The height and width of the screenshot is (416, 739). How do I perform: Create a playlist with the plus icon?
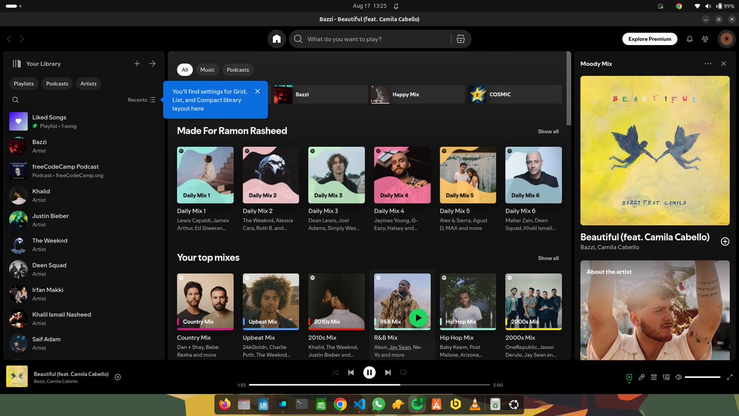tap(137, 63)
